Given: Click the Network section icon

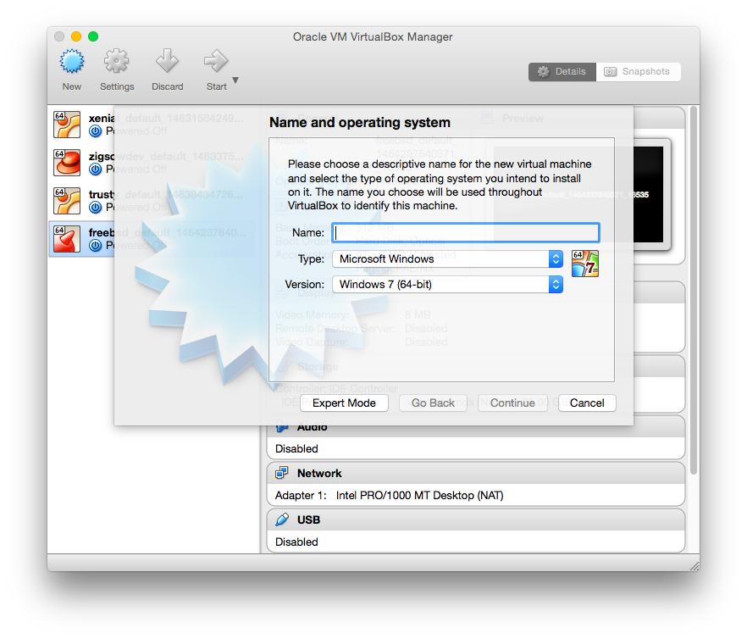Looking at the screenshot, I should pyautogui.click(x=282, y=473).
